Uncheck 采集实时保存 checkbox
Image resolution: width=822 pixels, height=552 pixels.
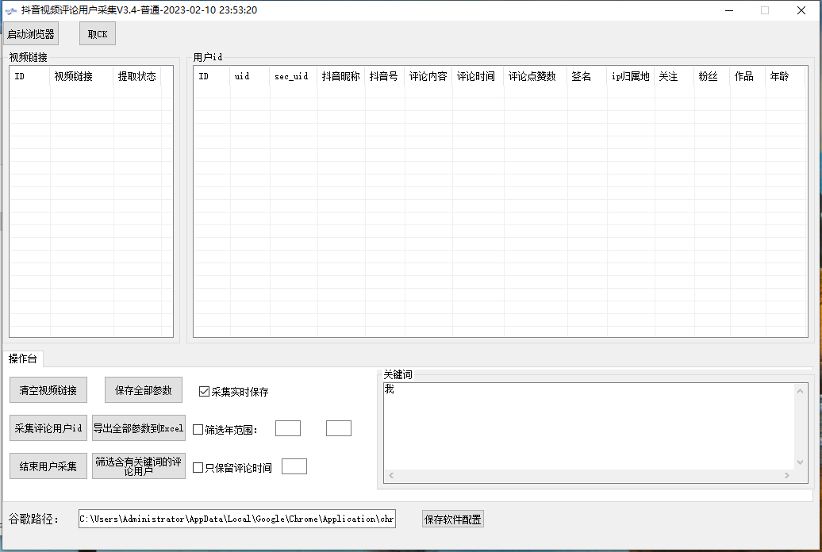204,392
